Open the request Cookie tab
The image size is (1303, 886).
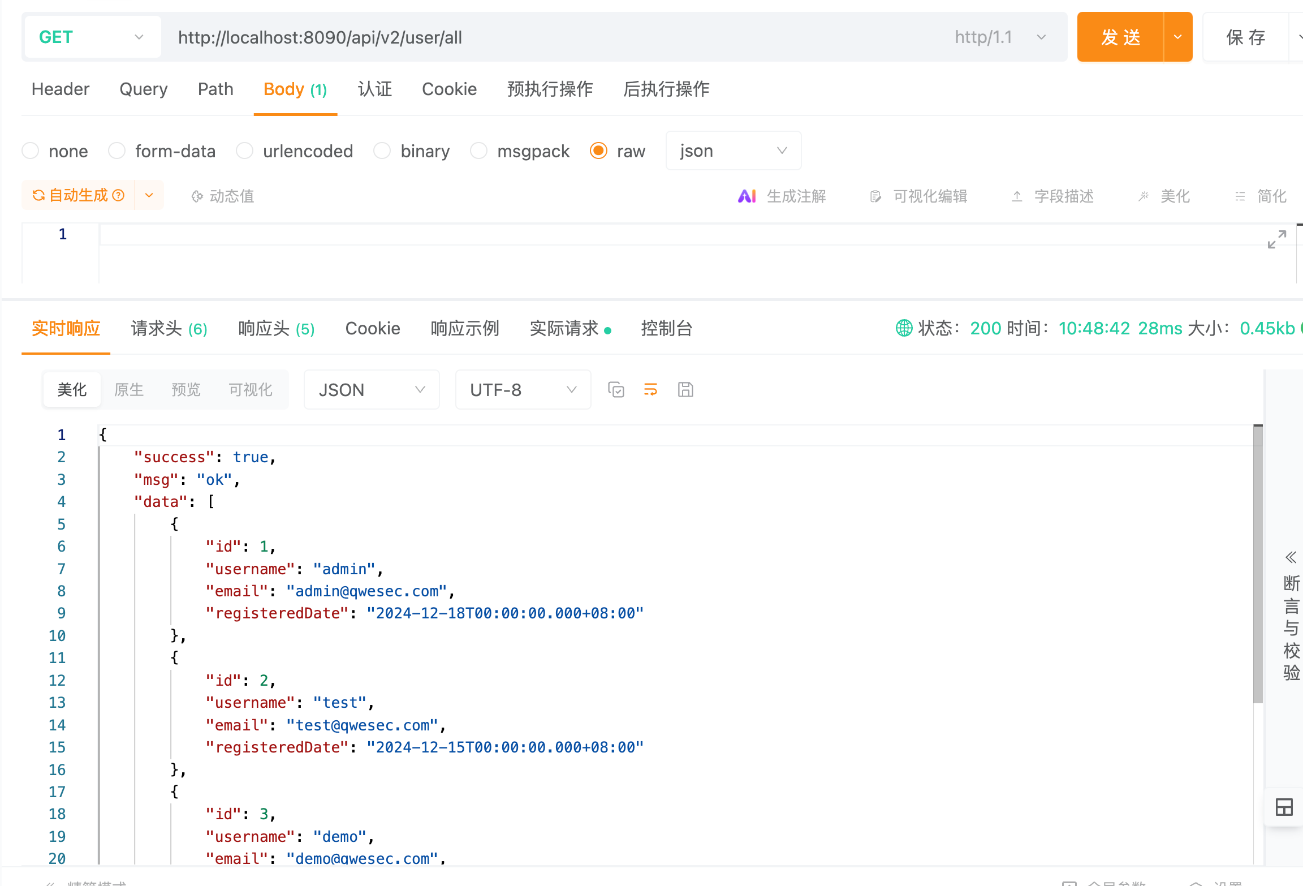[x=450, y=89]
